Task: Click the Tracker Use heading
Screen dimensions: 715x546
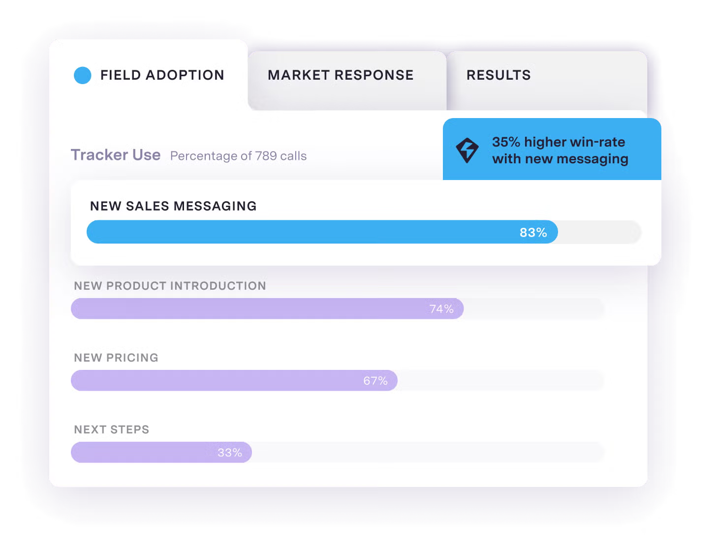Action: click(116, 154)
